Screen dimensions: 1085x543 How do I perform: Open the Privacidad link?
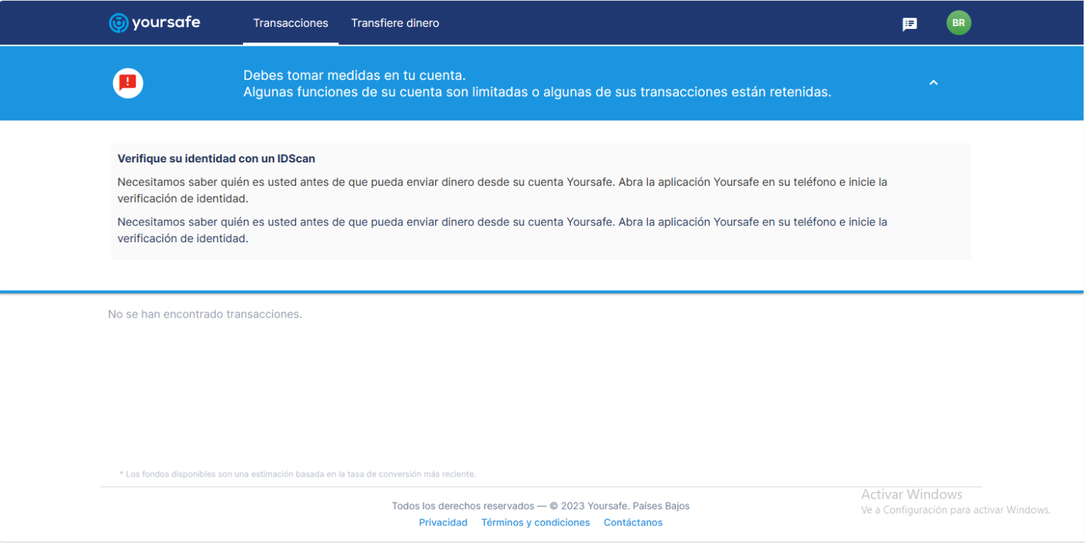point(443,523)
